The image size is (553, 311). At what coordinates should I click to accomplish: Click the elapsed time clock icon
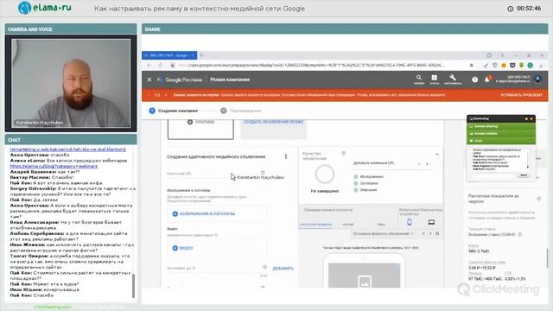[510, 9]
